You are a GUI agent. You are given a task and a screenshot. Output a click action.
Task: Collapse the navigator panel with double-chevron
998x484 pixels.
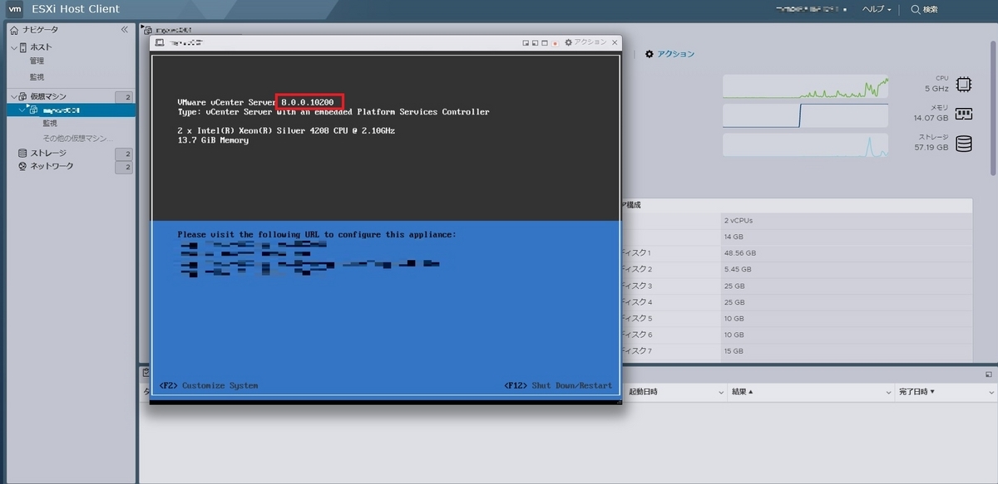pos(125,29)
